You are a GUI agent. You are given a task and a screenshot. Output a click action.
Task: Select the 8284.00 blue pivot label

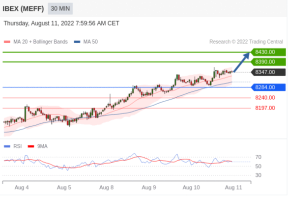coord(268,87)
